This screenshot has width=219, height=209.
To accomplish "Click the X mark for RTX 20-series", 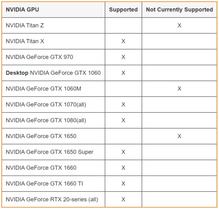I will click(123, 199).
